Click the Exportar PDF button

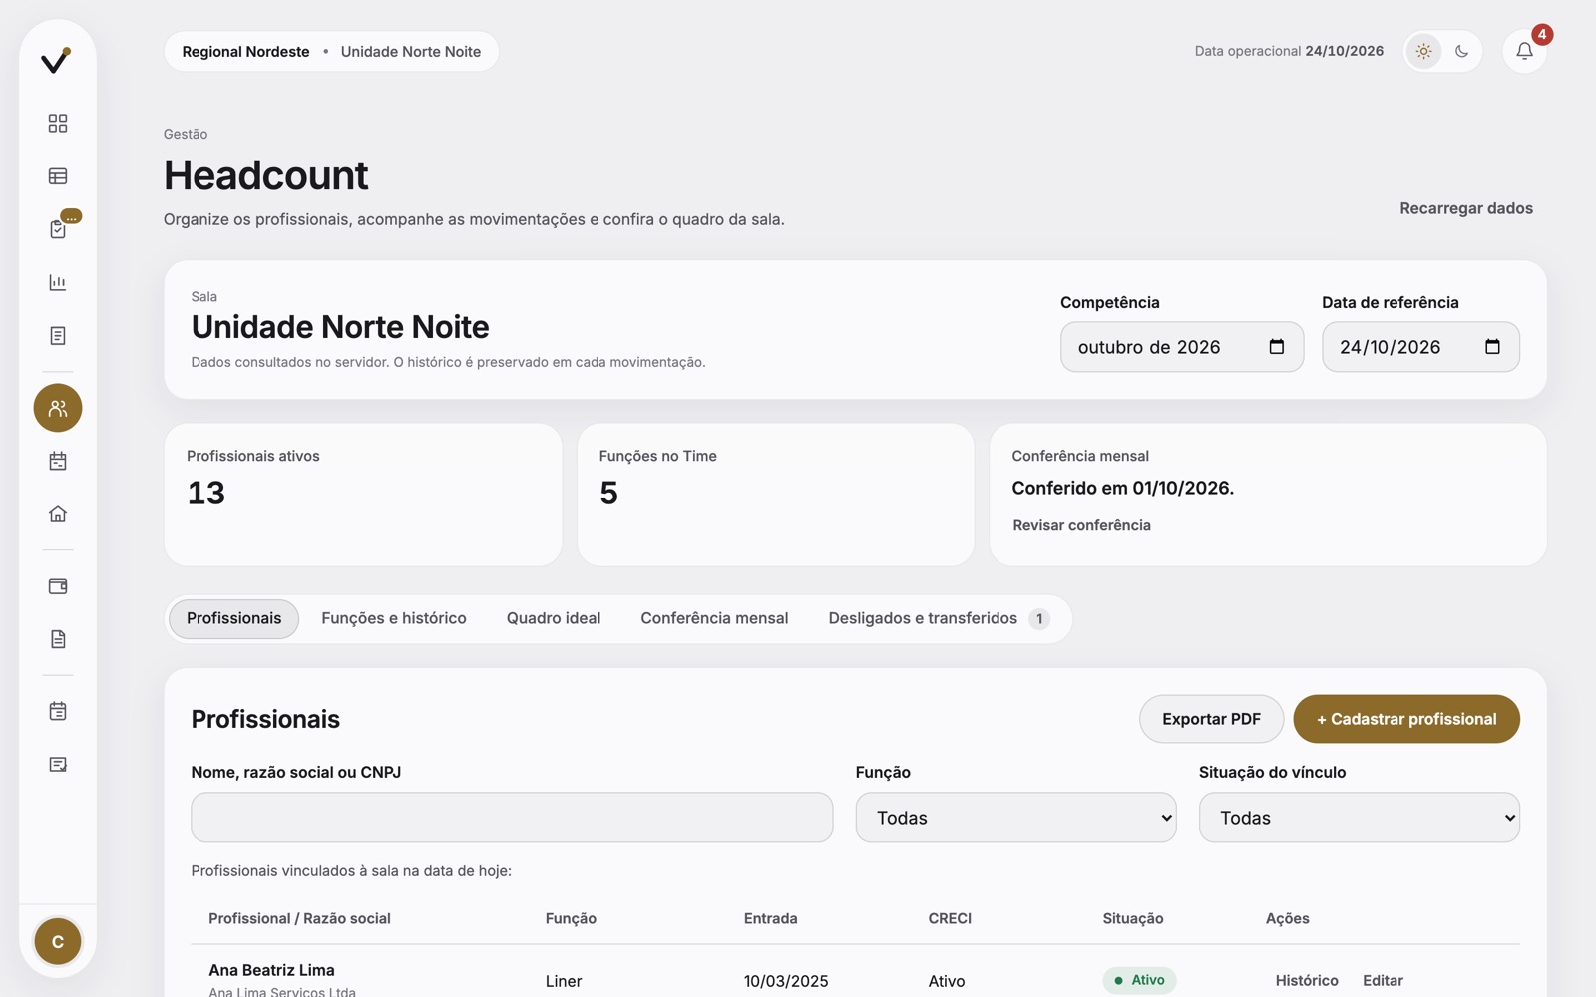click(x=1211, y=719)
